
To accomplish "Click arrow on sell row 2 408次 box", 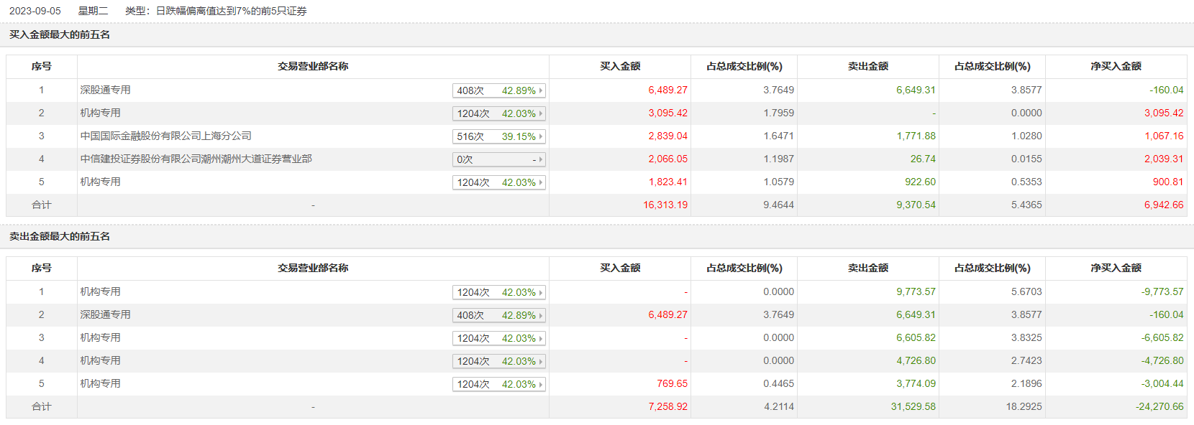I will tap(541, 315).
